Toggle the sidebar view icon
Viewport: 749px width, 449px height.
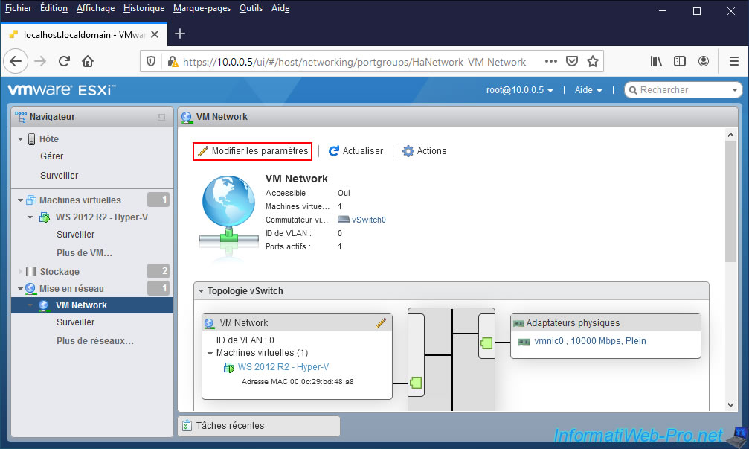point(680,61)
